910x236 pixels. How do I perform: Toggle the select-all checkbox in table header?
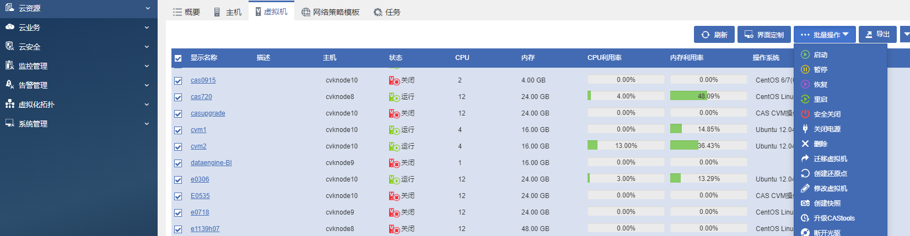pyautogui.click(x=178, y=58)
